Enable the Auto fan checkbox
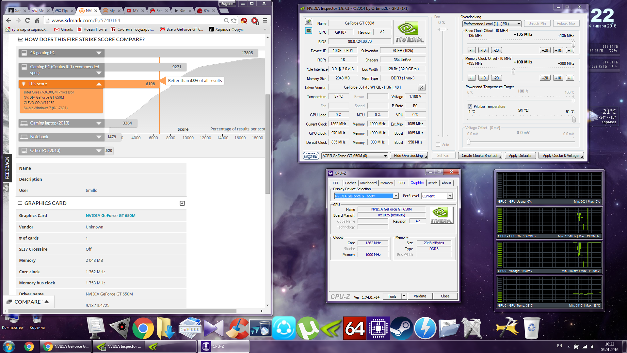Viewport: 627px width, 353px height. [438, 145]
